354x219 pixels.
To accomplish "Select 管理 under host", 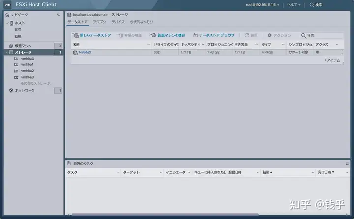I will click(18, 29).
